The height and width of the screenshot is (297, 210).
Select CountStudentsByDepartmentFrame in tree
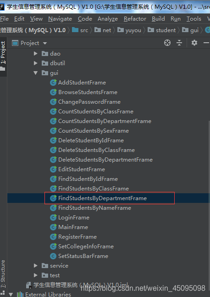[105, 121]
